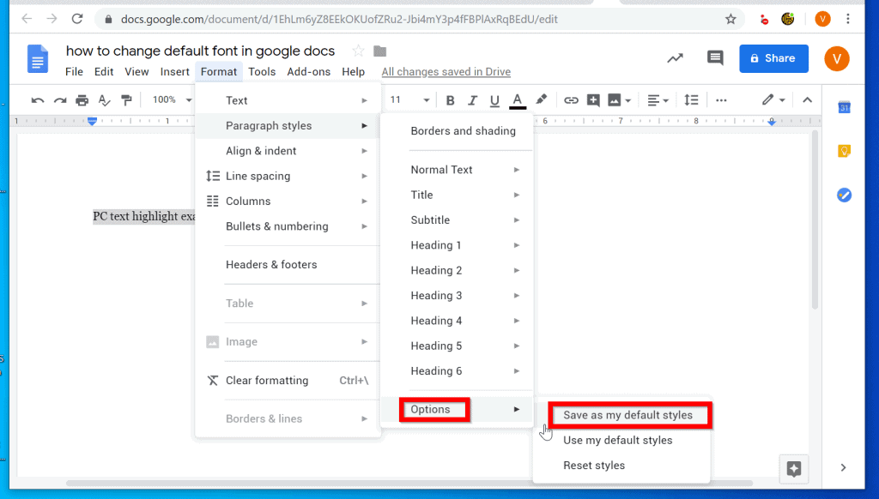Open the Insert menu
This screenshot has height=499, width=879.
click(175, 72)
